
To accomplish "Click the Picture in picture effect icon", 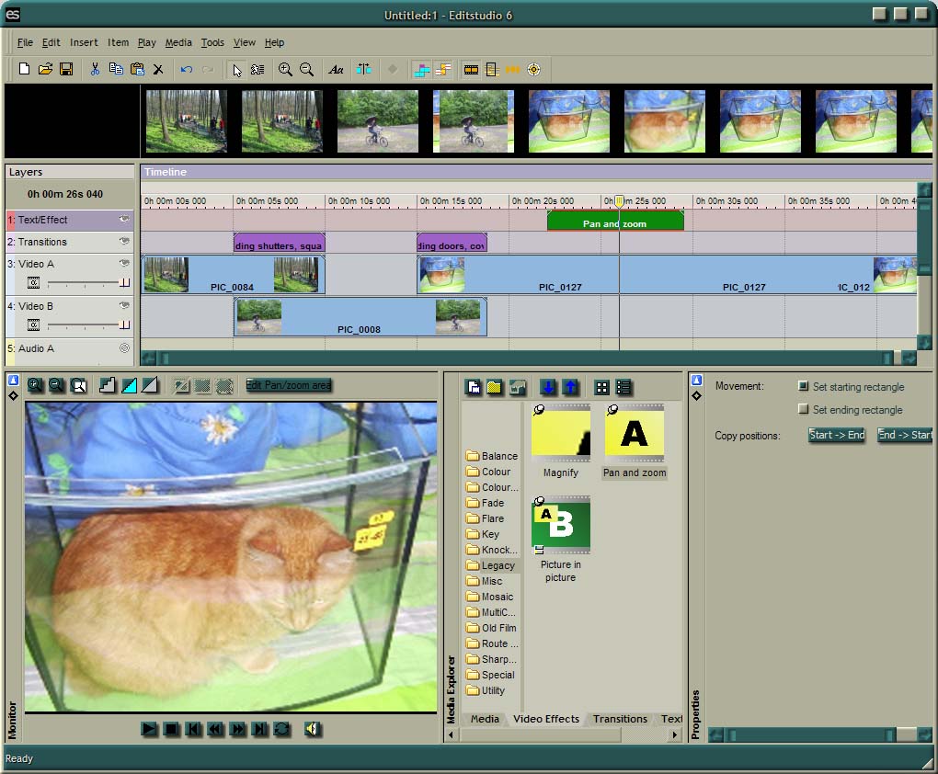I will pyautogui.click(x=560, y=525).
